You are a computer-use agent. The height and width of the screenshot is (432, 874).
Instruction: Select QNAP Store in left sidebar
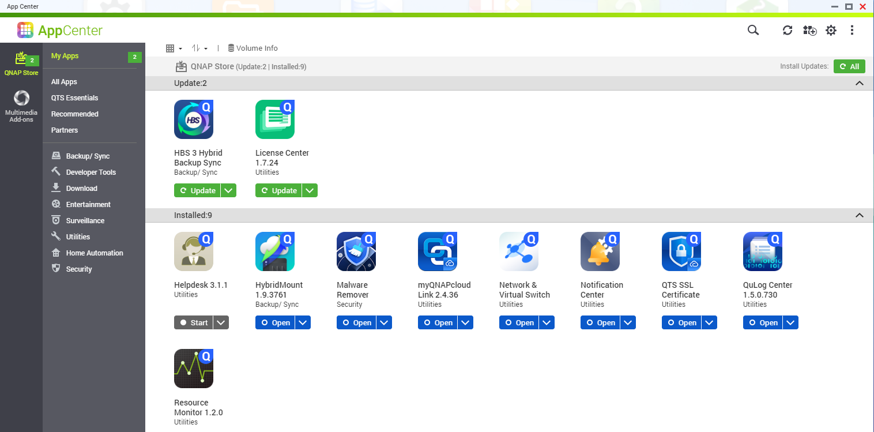21,63
